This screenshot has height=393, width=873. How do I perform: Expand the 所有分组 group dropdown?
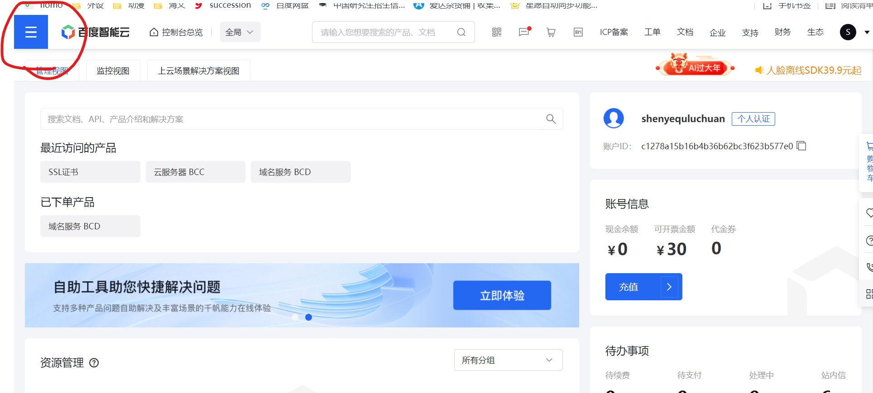(x=508, y=360)
